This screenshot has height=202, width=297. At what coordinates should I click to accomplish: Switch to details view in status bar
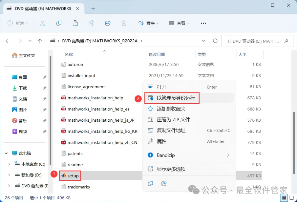tap(284, 198)
